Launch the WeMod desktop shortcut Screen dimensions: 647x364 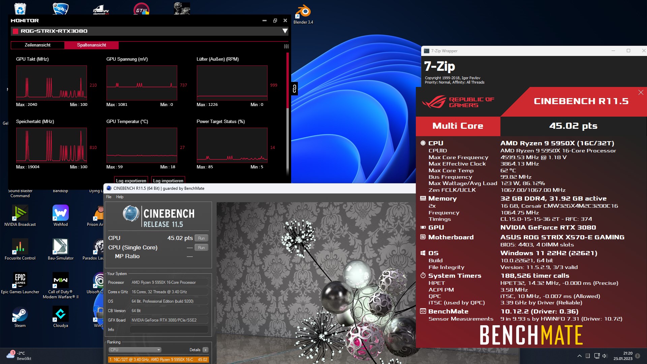pyautogui.click(x=61, y=216)
